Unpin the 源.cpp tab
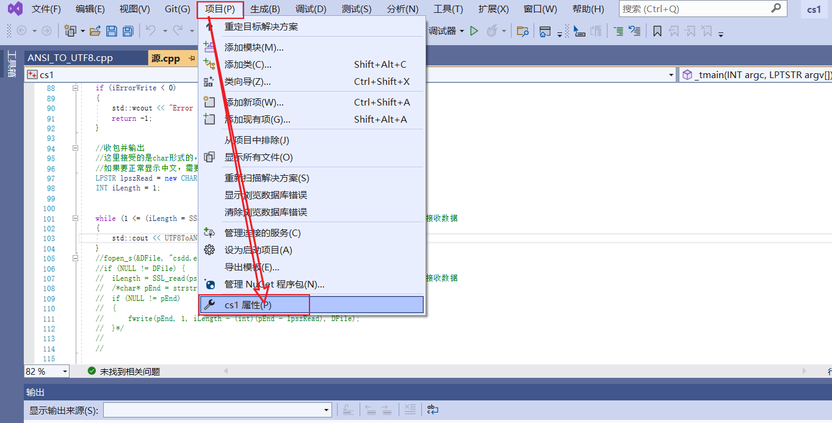 pyautogui.click(x=191, y=59)
